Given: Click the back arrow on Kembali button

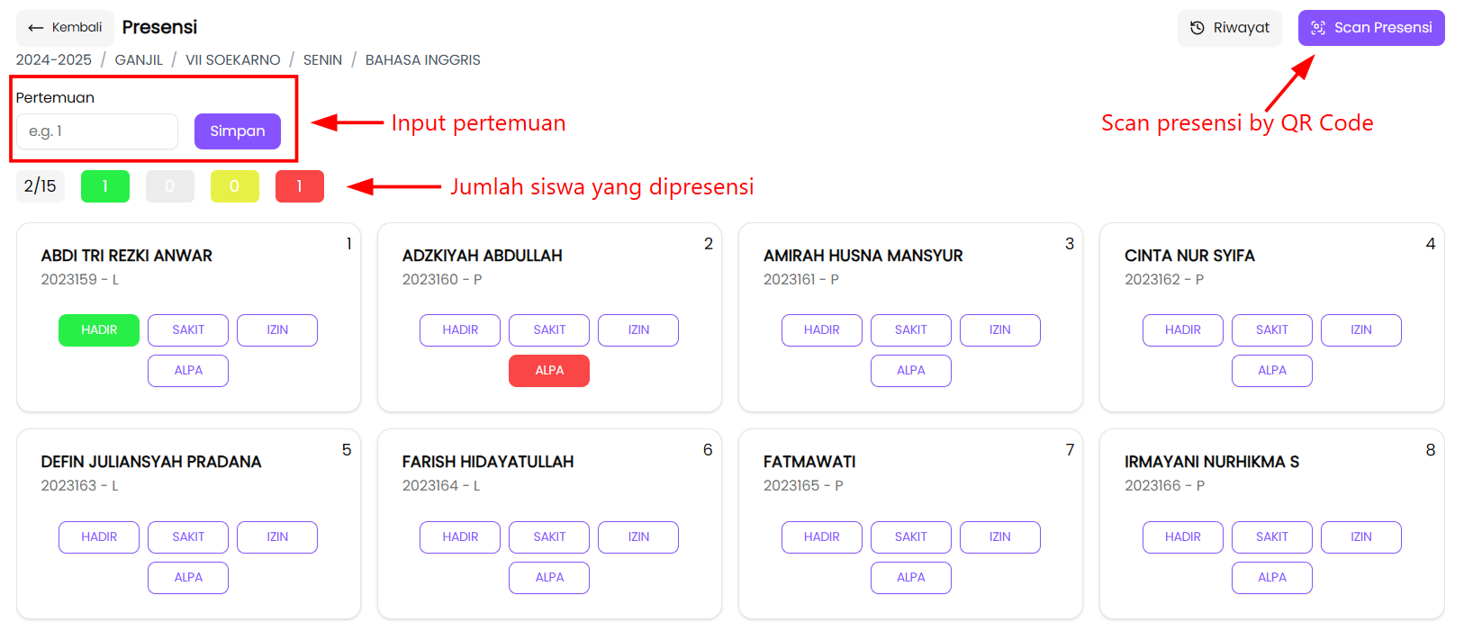Looking at the screenshot, I should [36, 27].
